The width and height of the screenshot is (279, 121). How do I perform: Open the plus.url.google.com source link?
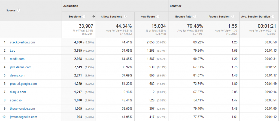pos(23,84)
